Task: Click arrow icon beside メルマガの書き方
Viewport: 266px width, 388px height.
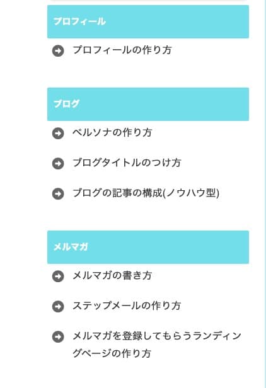Action: pyautogui.click(x=58, y=277)
